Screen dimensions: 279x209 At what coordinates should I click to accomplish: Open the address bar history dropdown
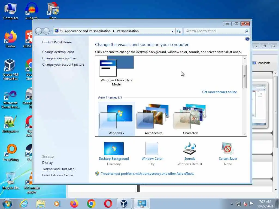click(x=172, y=31)
